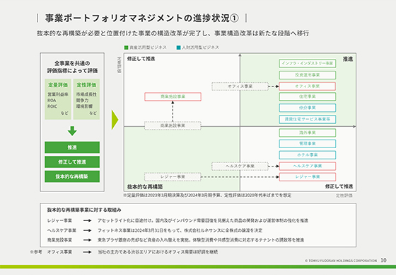Click the 商業施設事業 label in the 取組み list
Image resolution: width=396 pixels, height=275 pixels.
[x=59, y=240]
